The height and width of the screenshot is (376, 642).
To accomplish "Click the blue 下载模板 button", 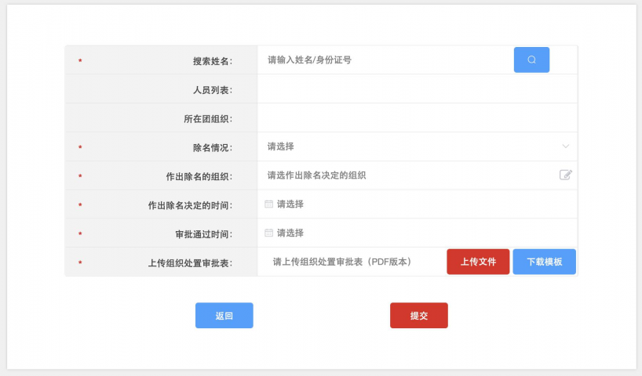I will 544,262.
